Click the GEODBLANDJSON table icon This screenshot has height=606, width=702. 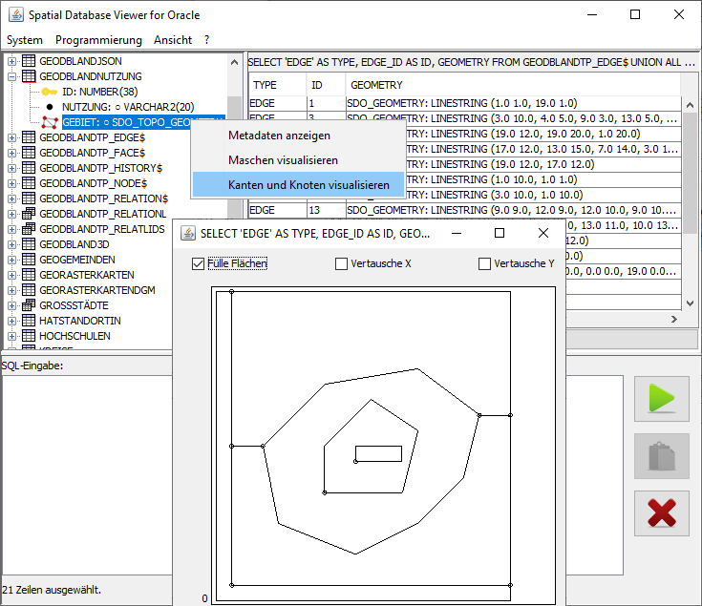tap(29, 61)
